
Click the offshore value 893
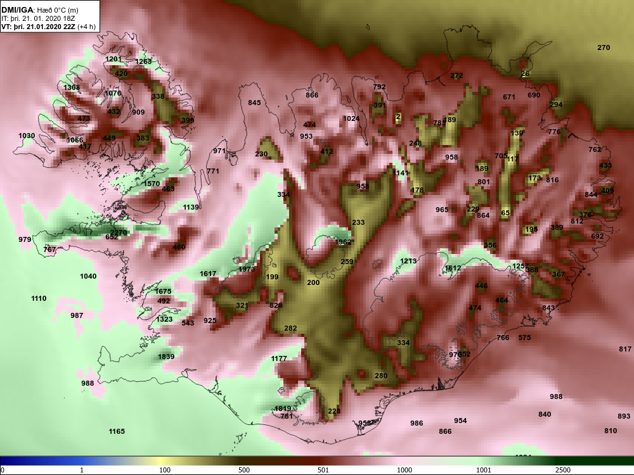624,415
